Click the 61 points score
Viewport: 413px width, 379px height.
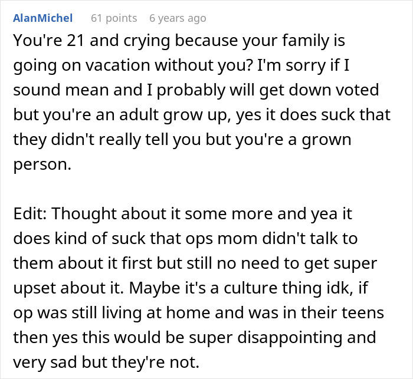point(113,18)
